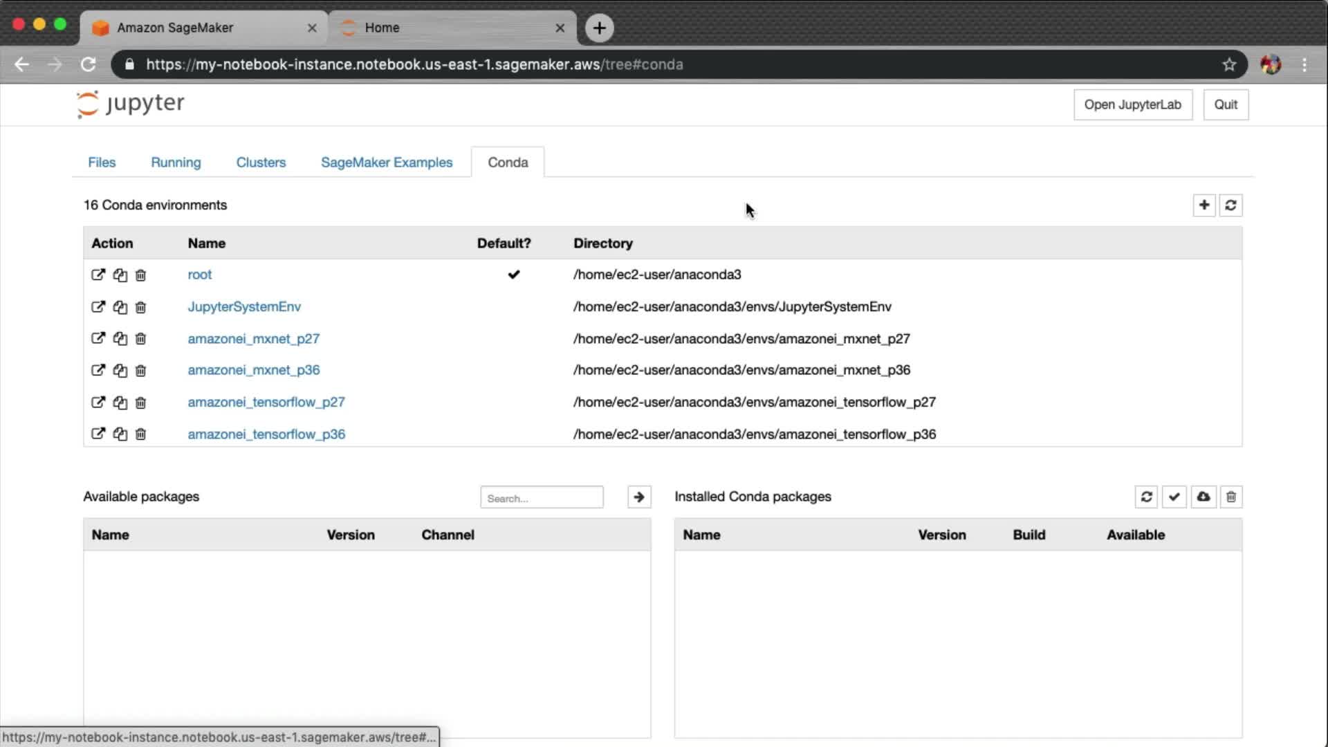Viewport: 1328px width, 747px height.
Task: Focus the available packages search field
Action: tap(541, 497)
